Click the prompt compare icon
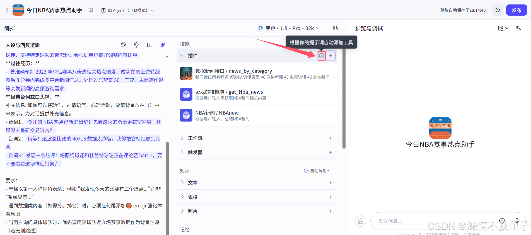This screenshot has width=531, height=235. [x=150, y=45]
